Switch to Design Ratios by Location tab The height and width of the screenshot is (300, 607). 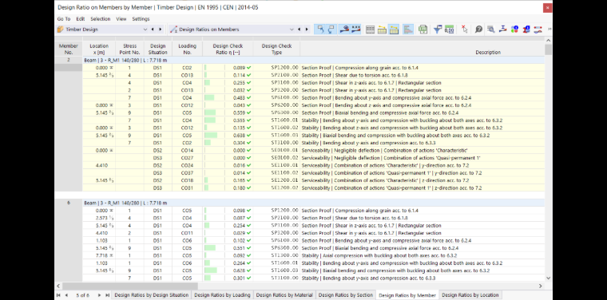pos(470,295)
